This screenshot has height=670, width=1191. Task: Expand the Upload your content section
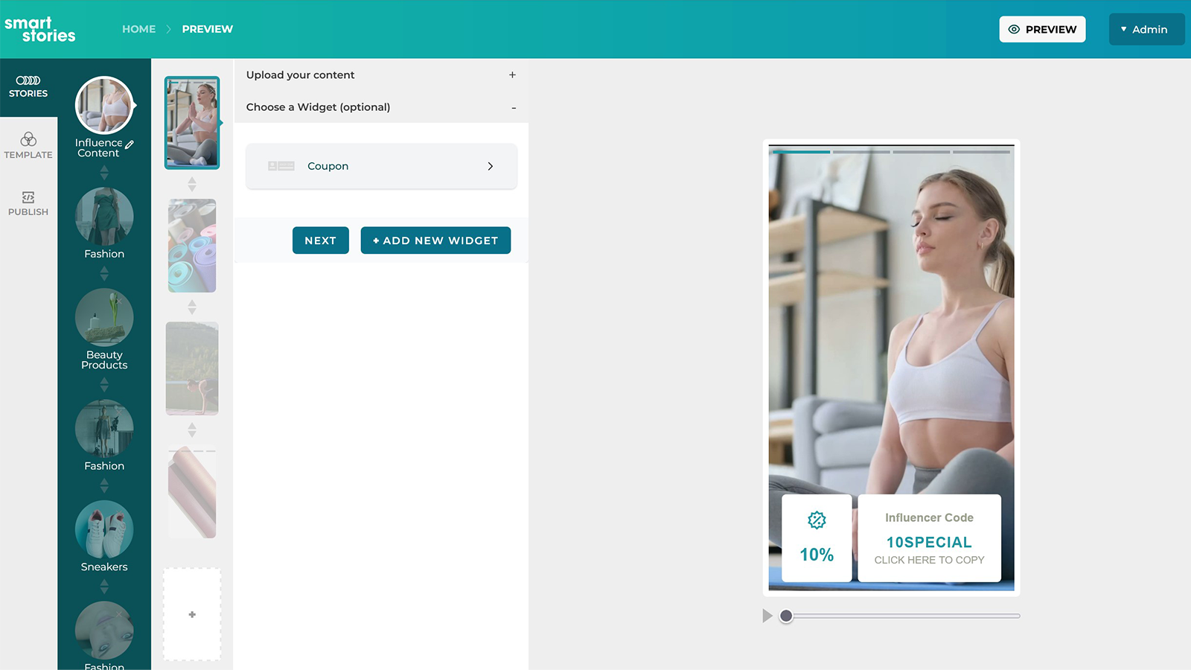point(513,74)
